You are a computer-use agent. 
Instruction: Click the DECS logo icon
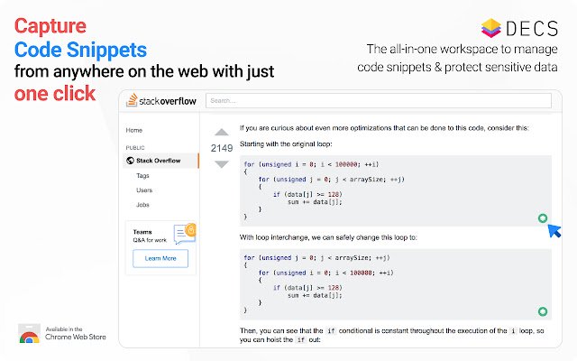[491, 28]
